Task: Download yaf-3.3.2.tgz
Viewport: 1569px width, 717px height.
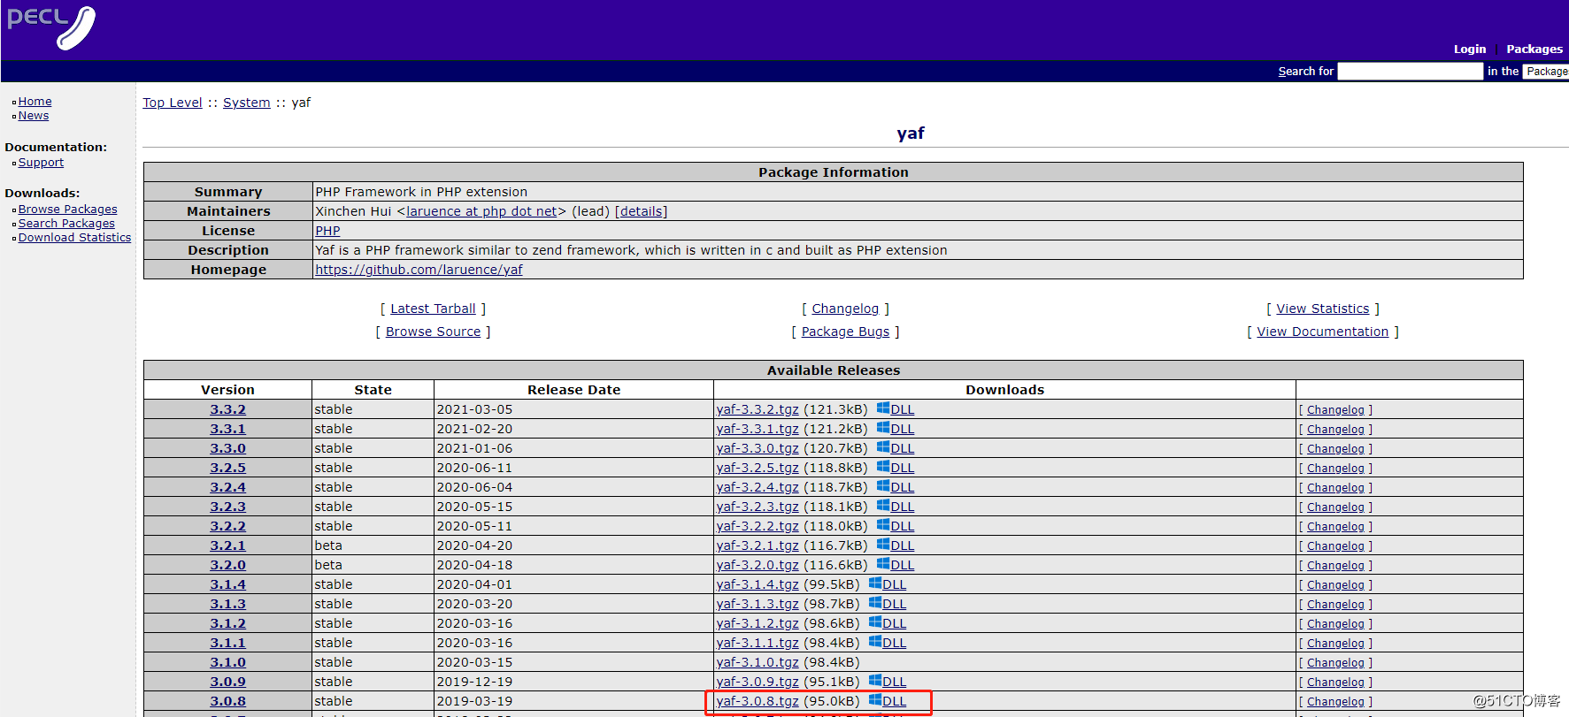Action: [x=758, y=409]
